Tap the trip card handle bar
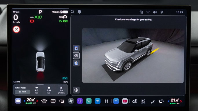 [41, 85]
